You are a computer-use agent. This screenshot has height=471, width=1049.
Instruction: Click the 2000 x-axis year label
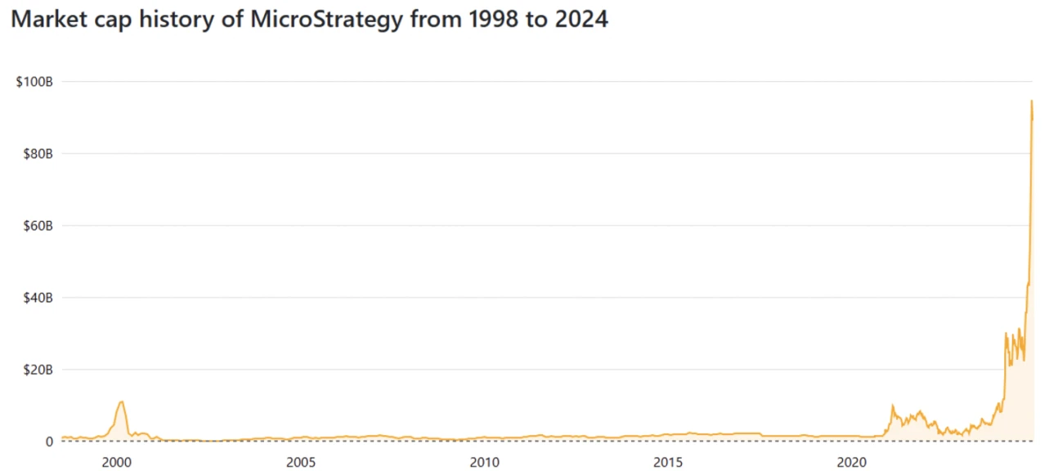(117, 461)
